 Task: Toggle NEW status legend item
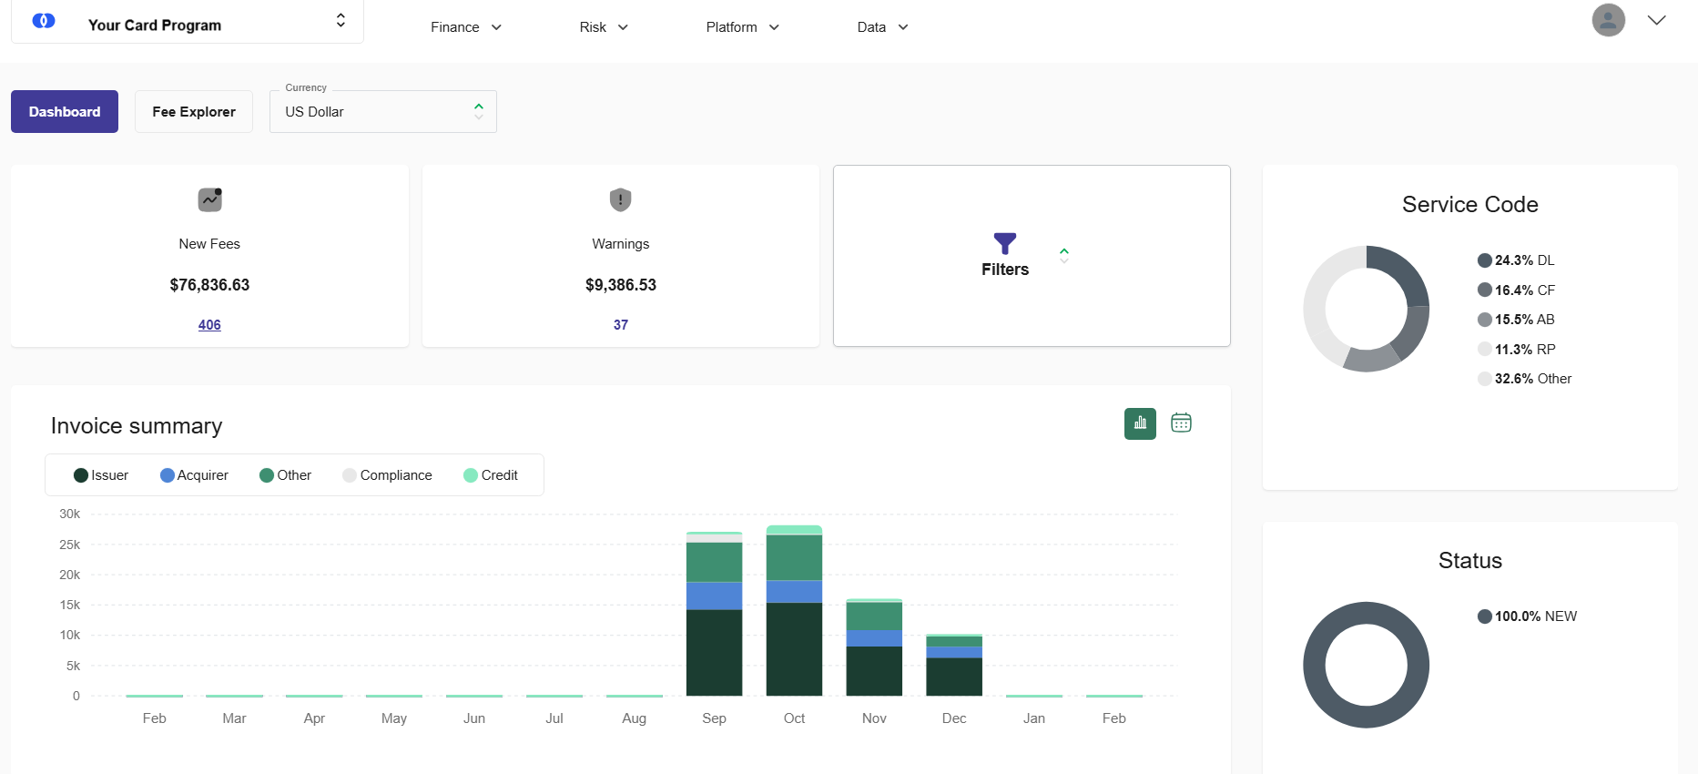(1527, 616)
